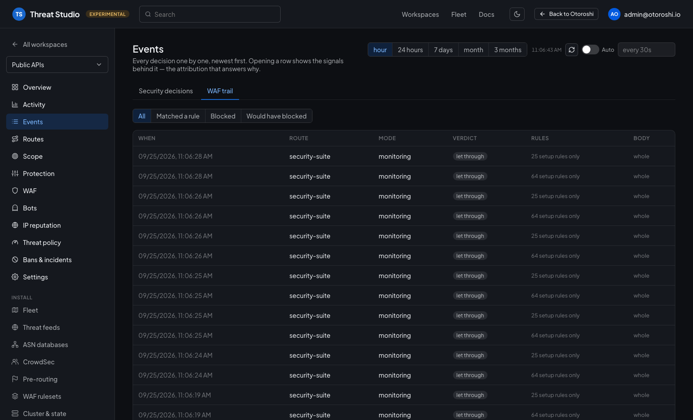693x420 pixels.
Task: Open the every 30s interval dropdown
Action: [646, 50]
